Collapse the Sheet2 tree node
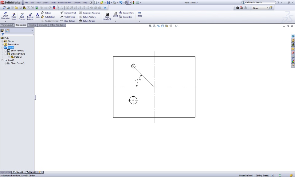The height and width of the screenshot is (177, 295). tap(2, 60)
